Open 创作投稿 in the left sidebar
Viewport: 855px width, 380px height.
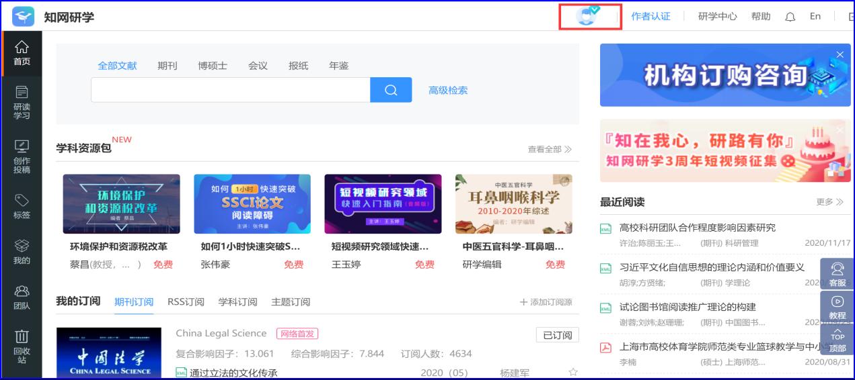click(x=22, y=156)
